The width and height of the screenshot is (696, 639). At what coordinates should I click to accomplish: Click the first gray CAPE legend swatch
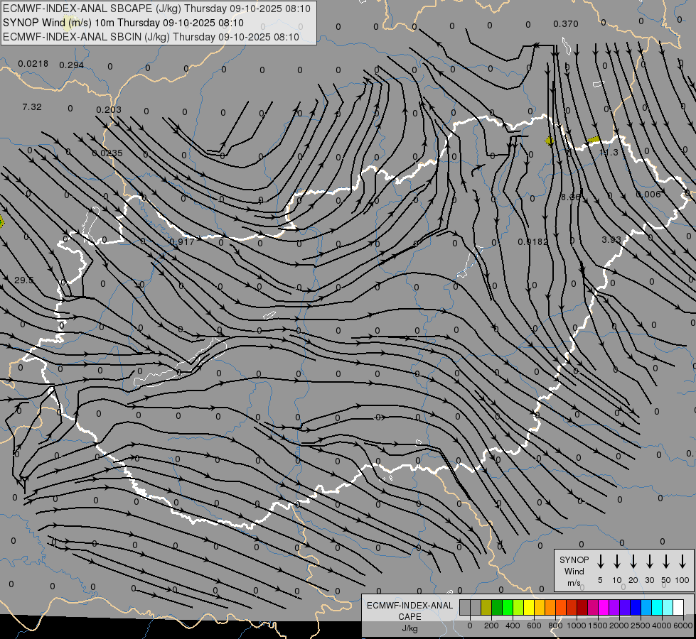(x=465, y=607)
